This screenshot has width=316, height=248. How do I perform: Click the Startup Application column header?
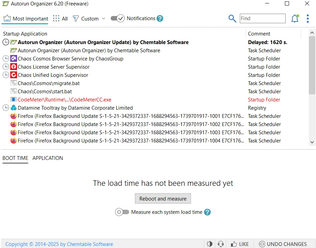pos(25,33)
